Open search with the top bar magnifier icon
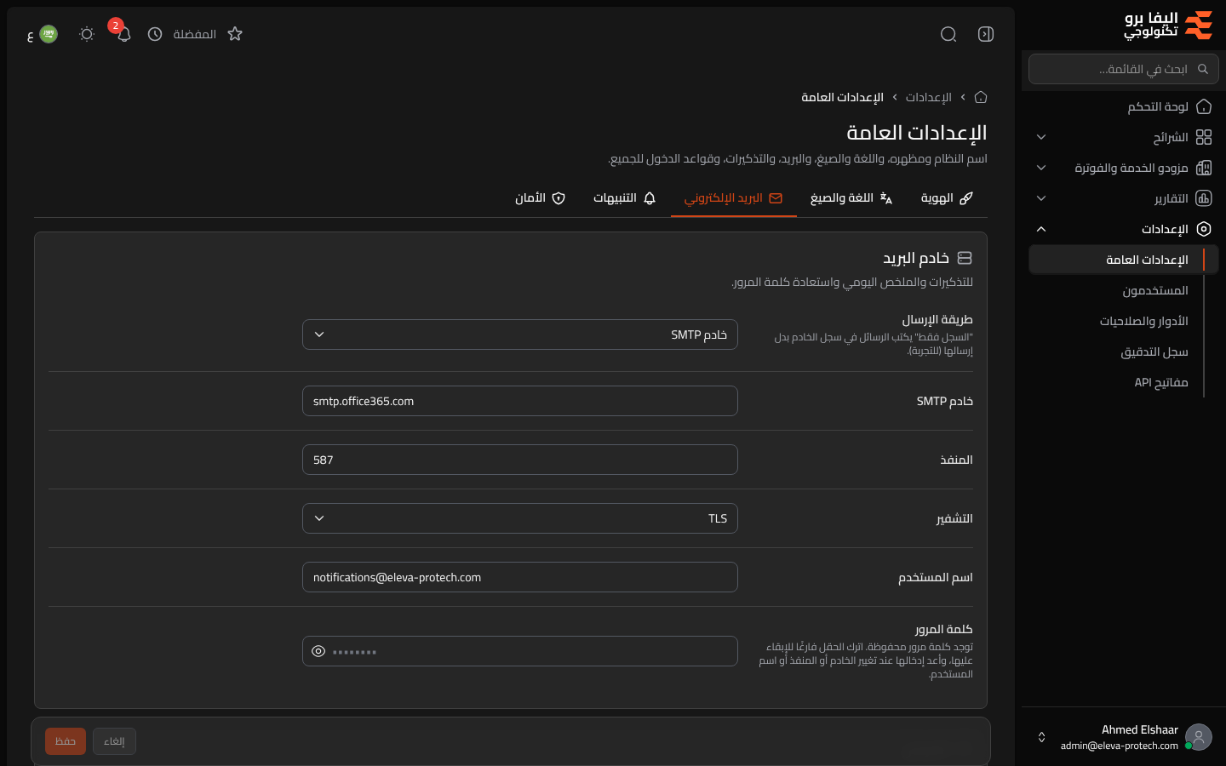Viewport: 1226px width, 766px height. (948, 34)
